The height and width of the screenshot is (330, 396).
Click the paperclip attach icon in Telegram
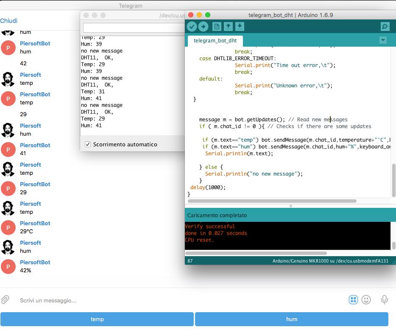[x=5, y=300]
